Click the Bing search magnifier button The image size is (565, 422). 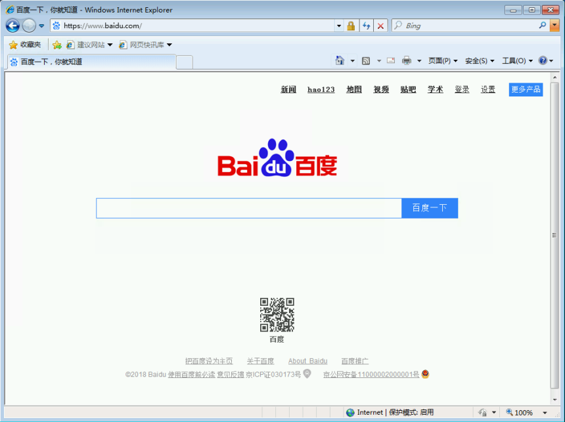click(542, 25)
